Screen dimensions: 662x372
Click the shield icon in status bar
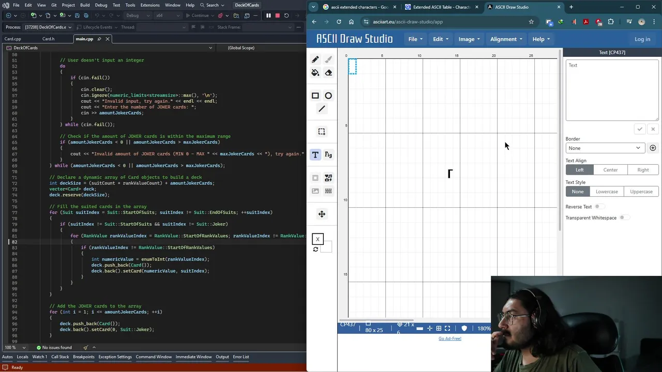tap(464, 329)
